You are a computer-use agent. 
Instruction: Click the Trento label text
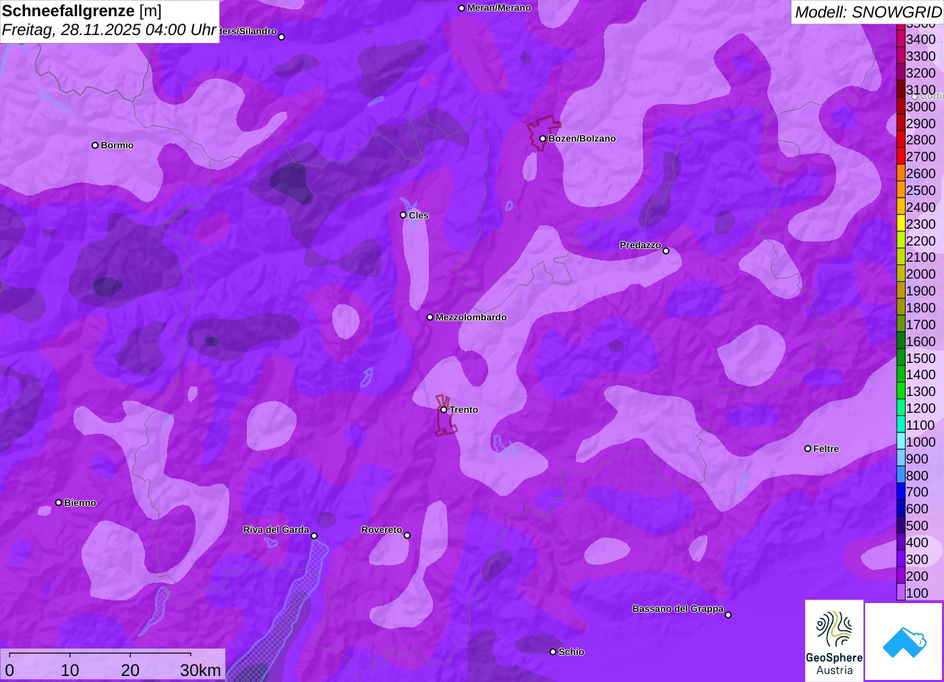(x=464, y=409)
